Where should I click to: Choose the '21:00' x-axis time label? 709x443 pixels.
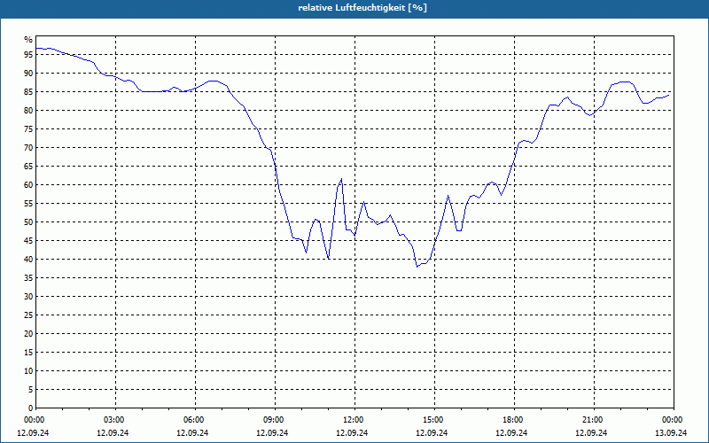coord(594,420)
